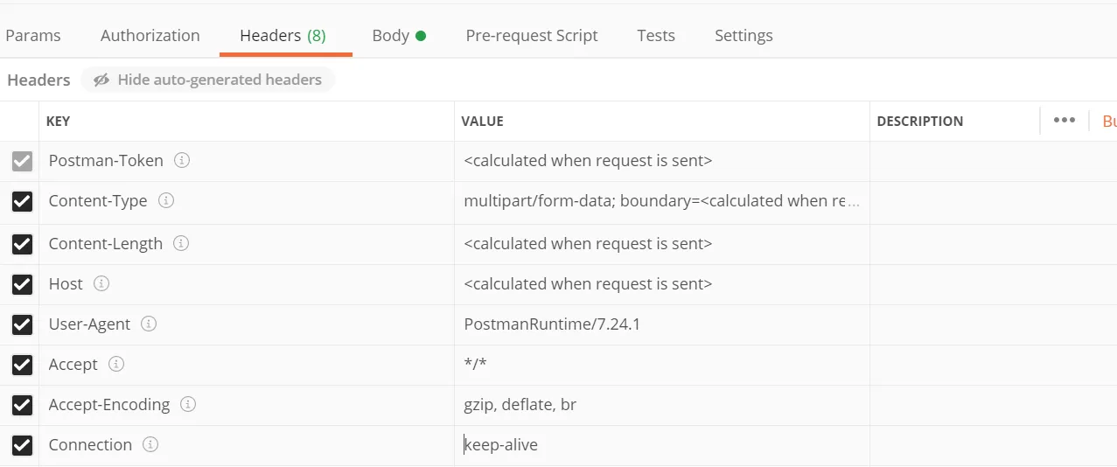The height and width of the screenshot is (467, 1117).
Task: Switch to the Authorization tab
Action: point(150,36)
